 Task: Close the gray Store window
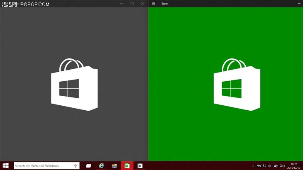point(143,4)
